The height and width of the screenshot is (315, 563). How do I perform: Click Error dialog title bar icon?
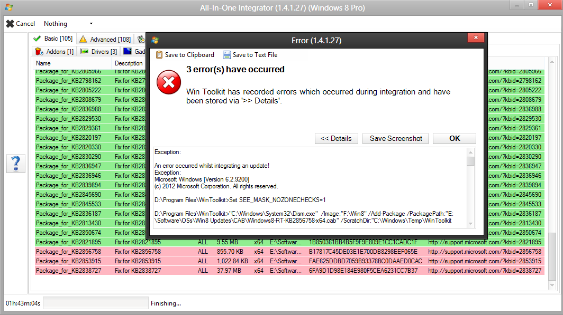tap(155, 40)
